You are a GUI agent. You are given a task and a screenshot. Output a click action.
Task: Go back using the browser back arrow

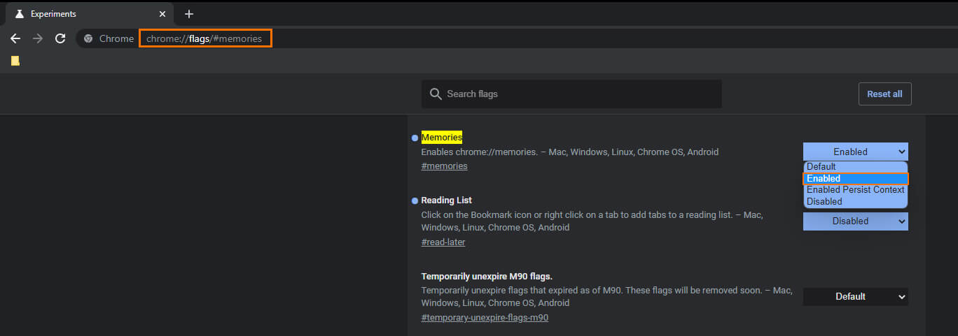[x=15, y=38]
